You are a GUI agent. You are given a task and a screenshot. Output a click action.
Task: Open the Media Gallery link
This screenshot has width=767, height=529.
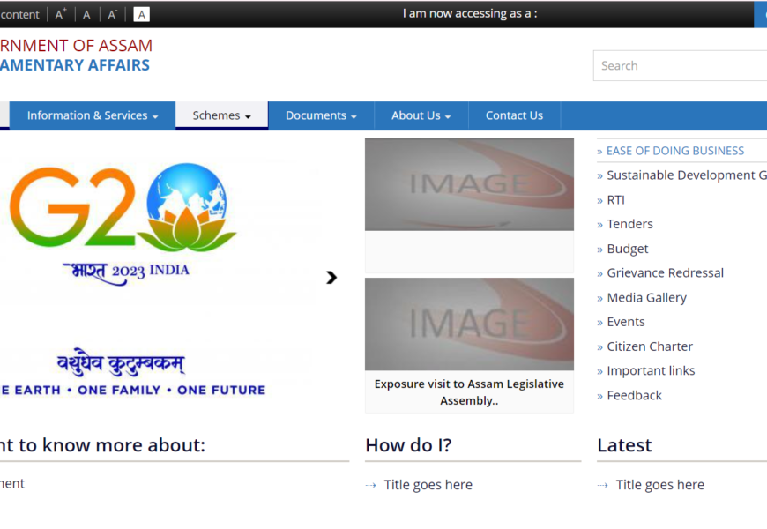[x=646, y=298]
